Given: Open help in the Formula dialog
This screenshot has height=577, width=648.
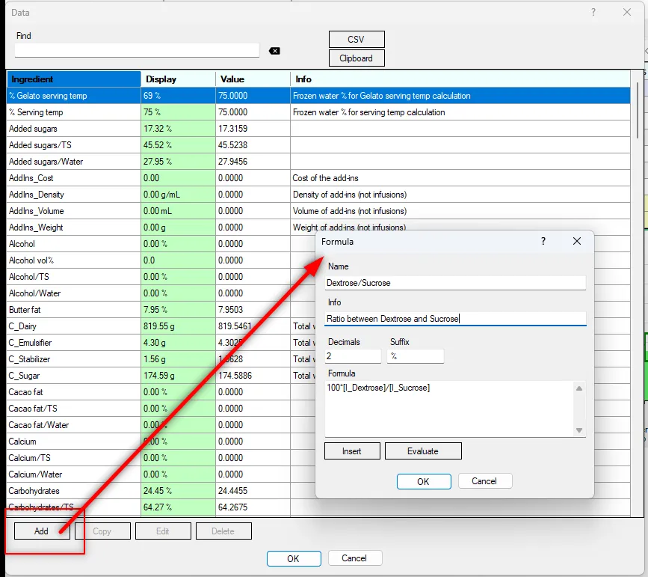Looking at the screenshot, I should click(543, 241).
